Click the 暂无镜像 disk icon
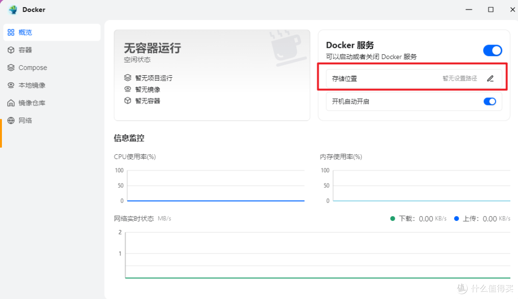The image size is (518, 299). coord(128,89)
